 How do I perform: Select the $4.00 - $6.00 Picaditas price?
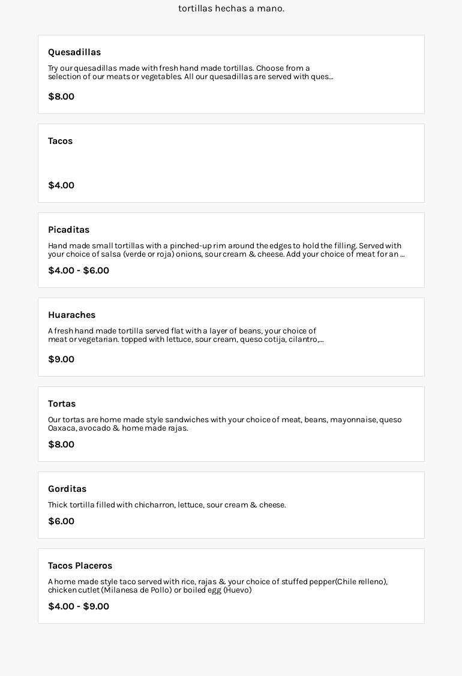(x=79, y=271)
